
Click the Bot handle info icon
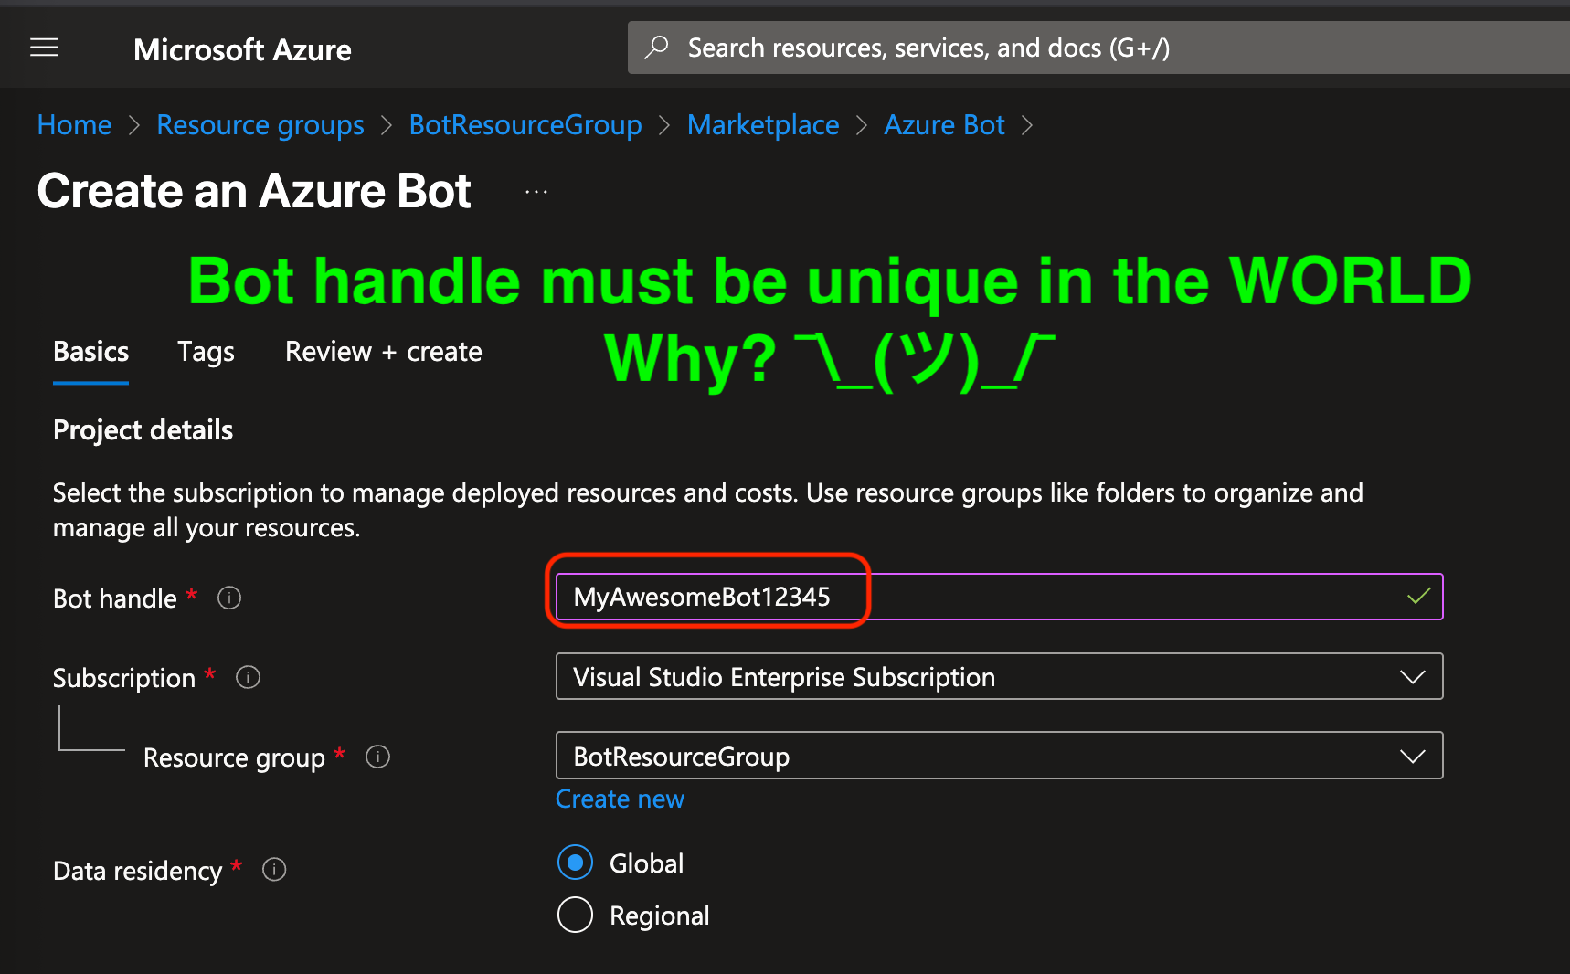[x=229, y=598]
